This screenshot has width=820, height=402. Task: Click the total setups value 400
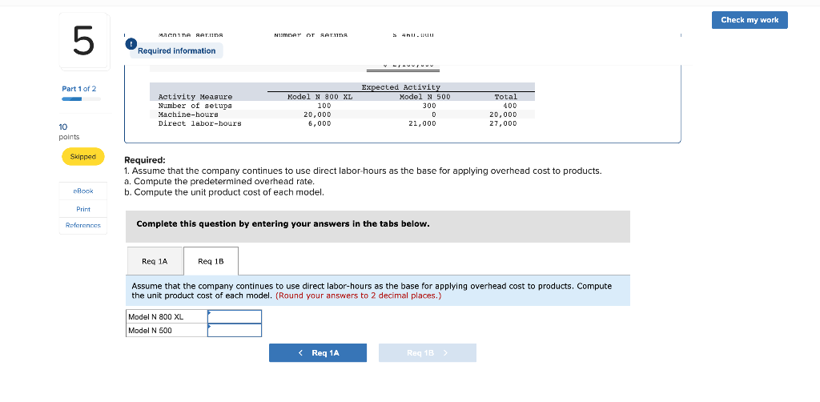(x=510, y=106)
